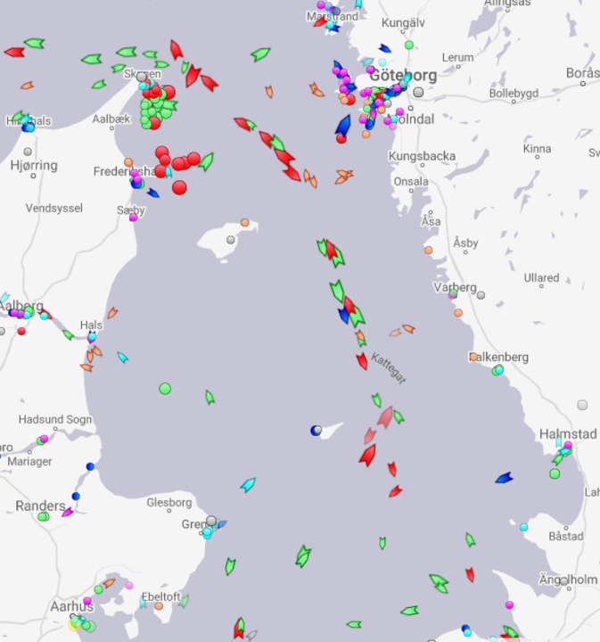Click the Halmstad city label
The height and width of the screenshot is (642, 600).
(568, 433)
